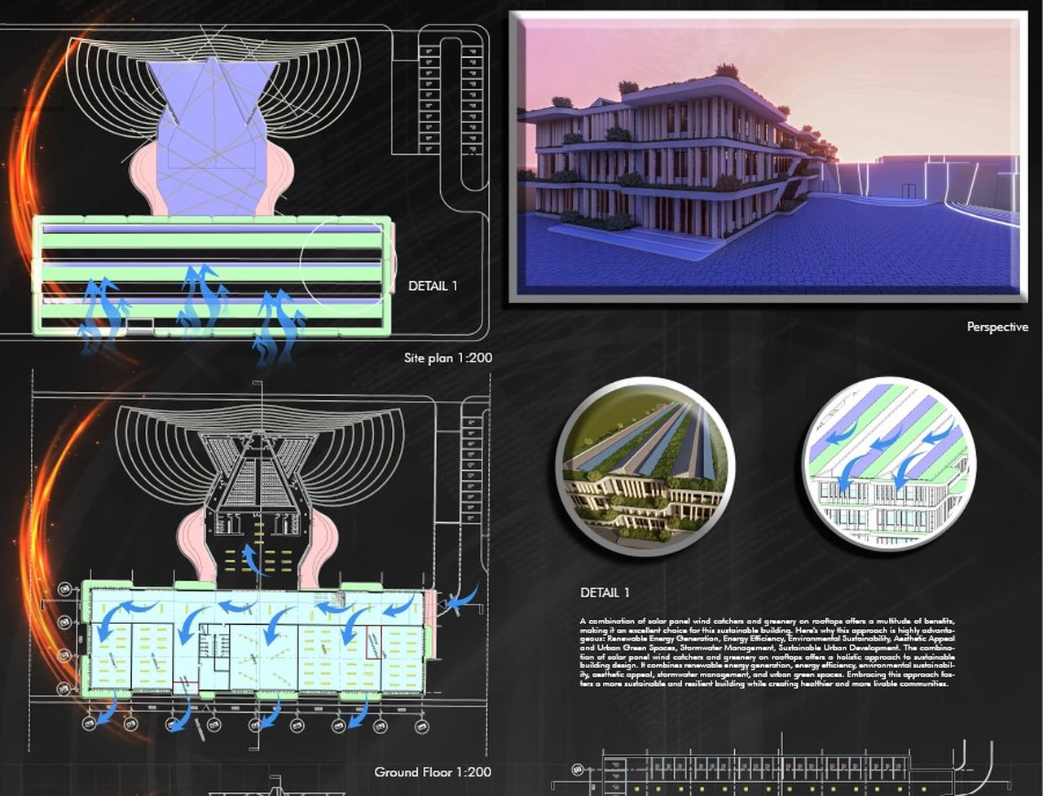Open the circular solar rooftop rendering
This screenshot has width=1043, height=796.
point(645,465)
